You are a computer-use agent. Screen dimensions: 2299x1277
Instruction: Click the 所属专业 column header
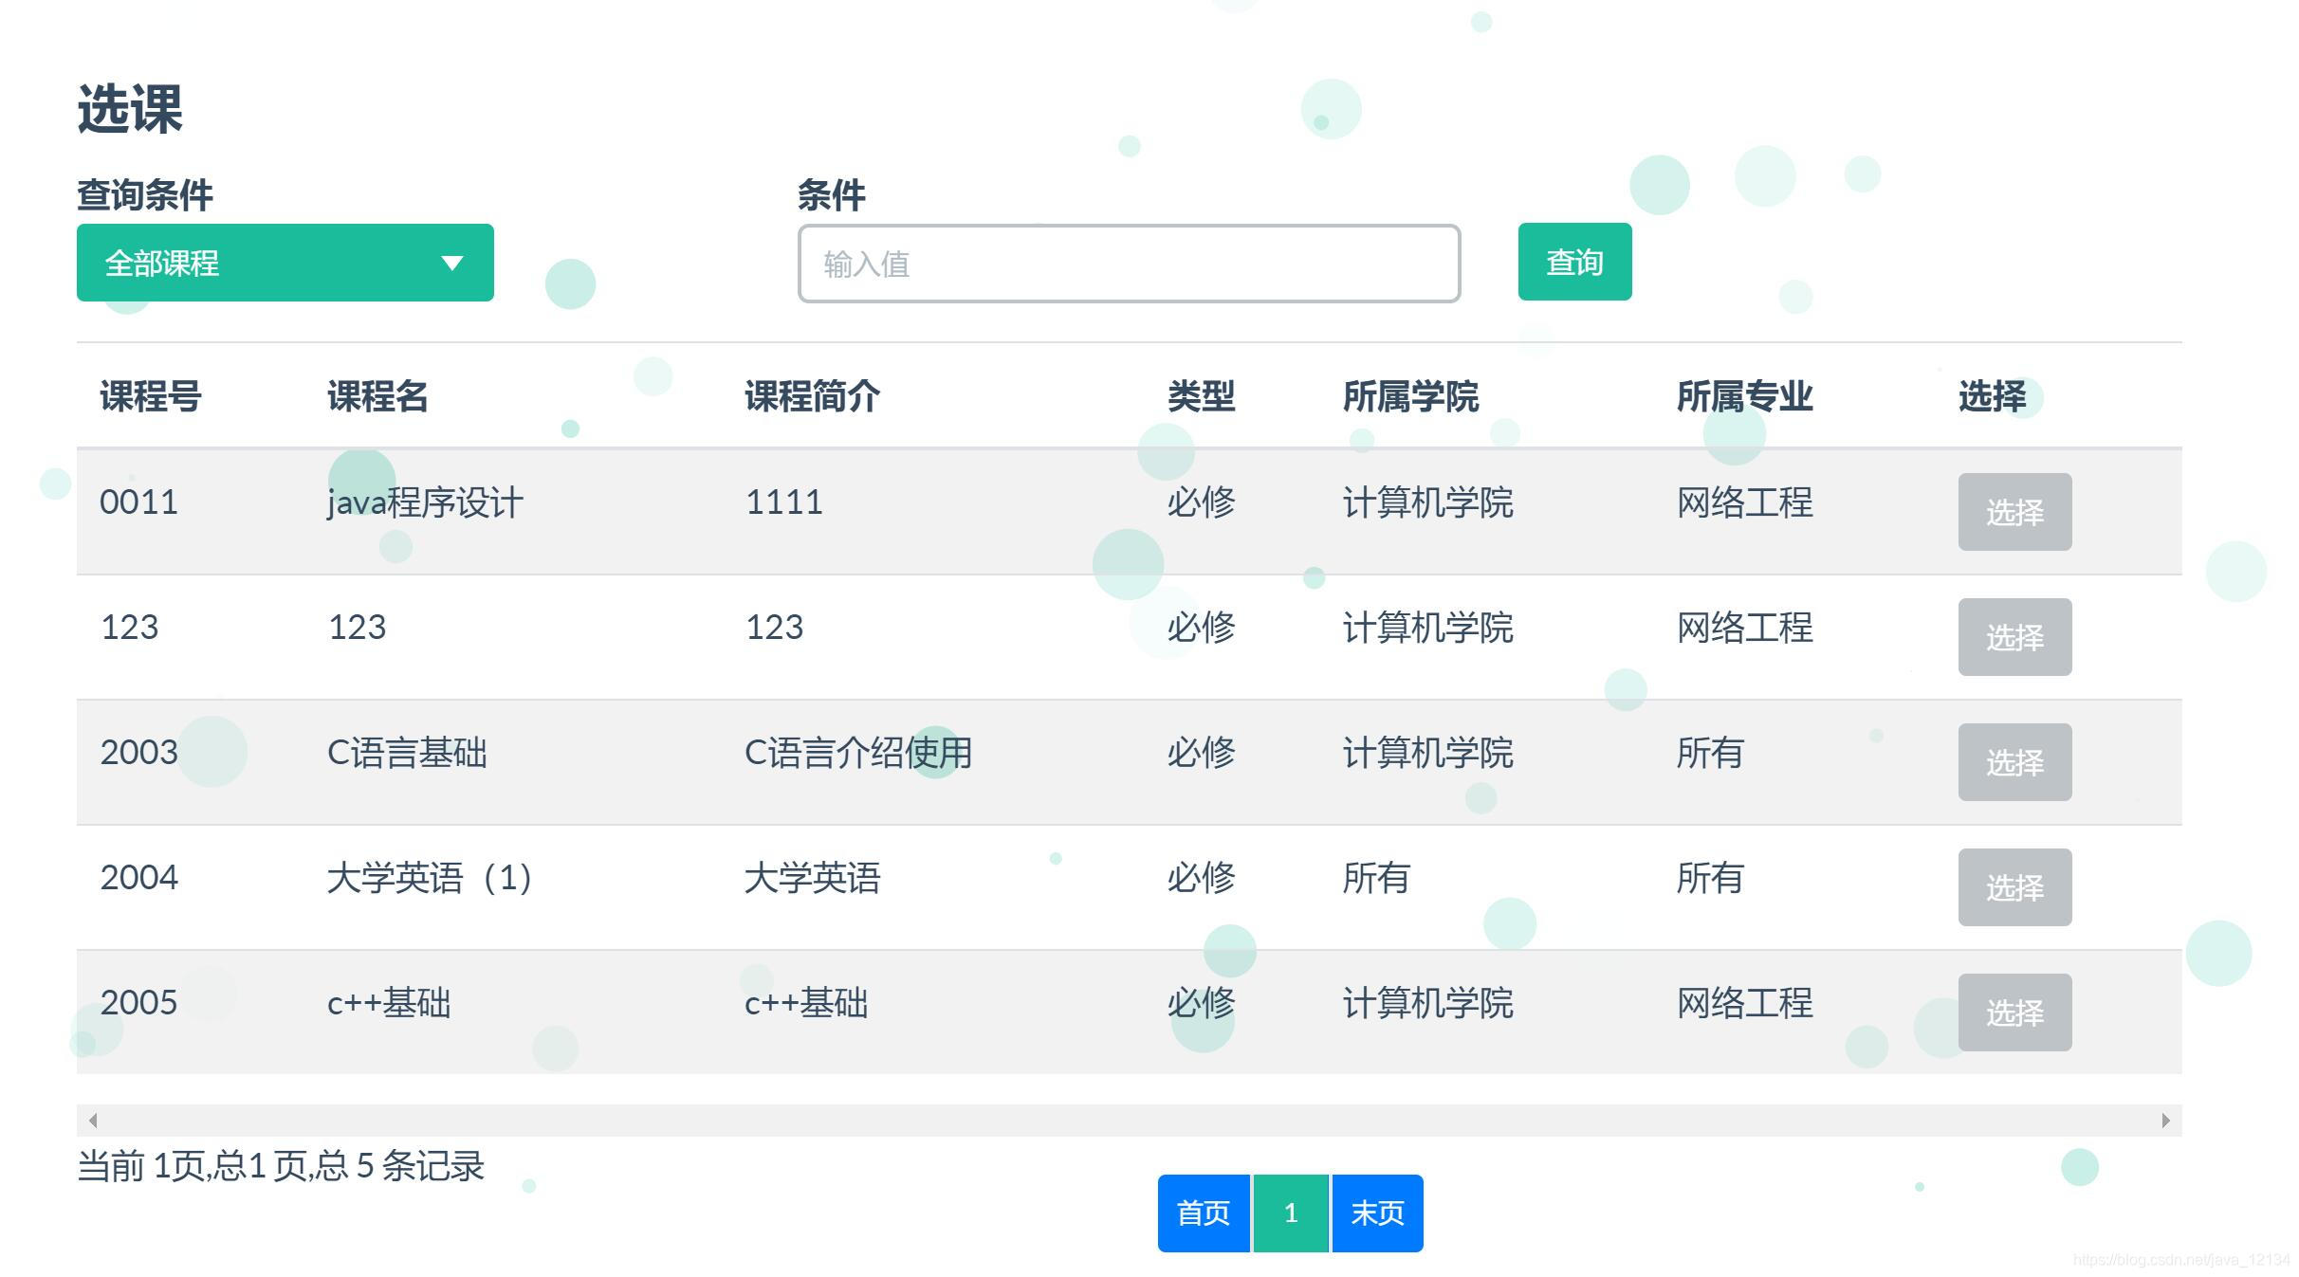pos(1744,396)
